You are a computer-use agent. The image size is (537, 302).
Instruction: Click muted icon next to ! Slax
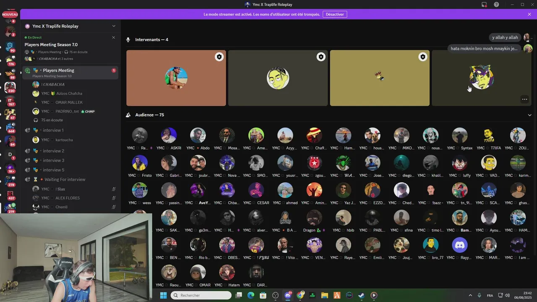[x=114, y=189]
